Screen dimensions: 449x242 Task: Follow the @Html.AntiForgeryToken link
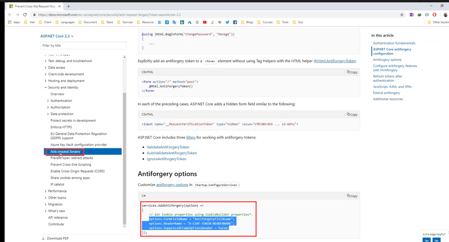coord(335,61)
